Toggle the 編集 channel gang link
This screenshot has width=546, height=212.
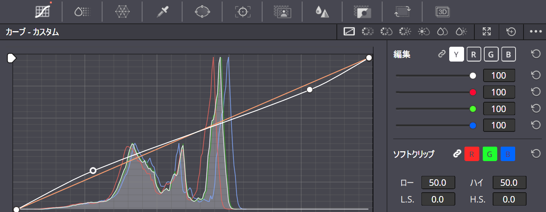[x=442, y=54]
